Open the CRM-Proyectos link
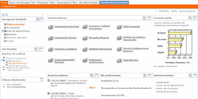The height and width of the screenshot is (99, 198). 132,27
